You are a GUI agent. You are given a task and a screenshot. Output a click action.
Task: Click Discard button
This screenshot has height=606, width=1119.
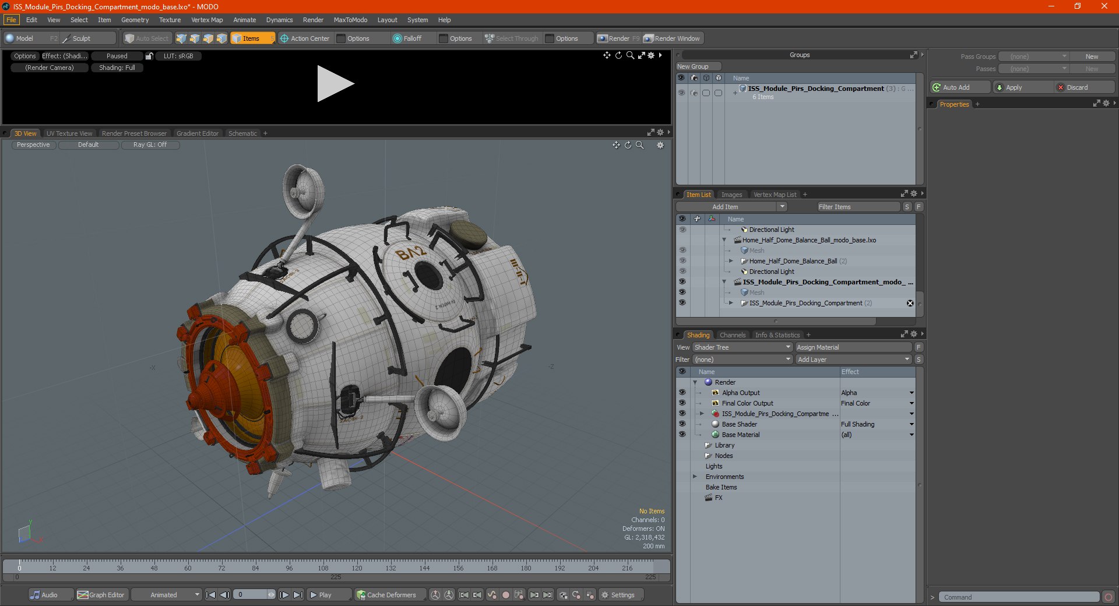(x=1085, y=87)
